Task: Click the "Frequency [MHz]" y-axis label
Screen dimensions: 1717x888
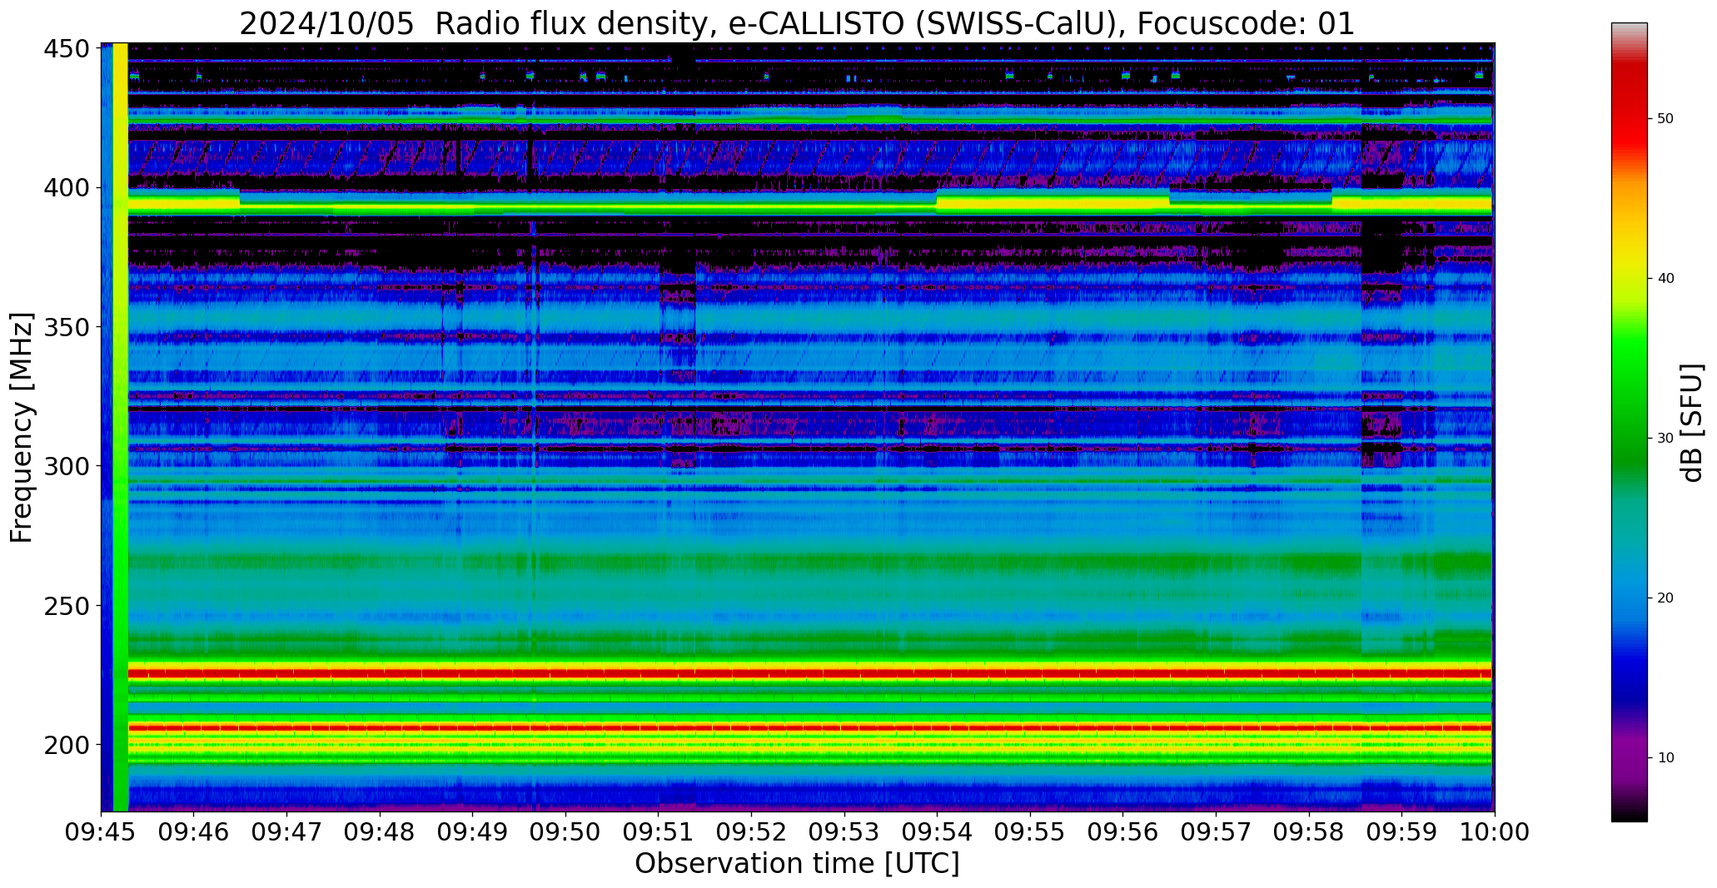Action: [22, 428]
